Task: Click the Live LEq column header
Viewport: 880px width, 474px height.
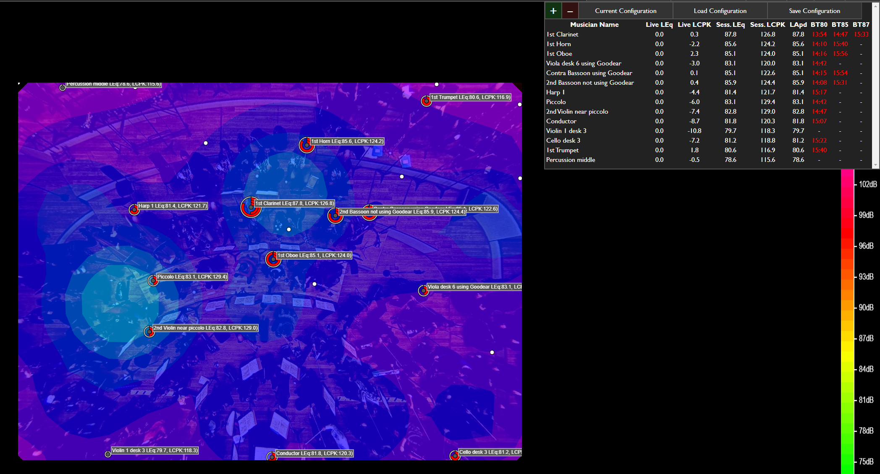Action: coord(659,25)
